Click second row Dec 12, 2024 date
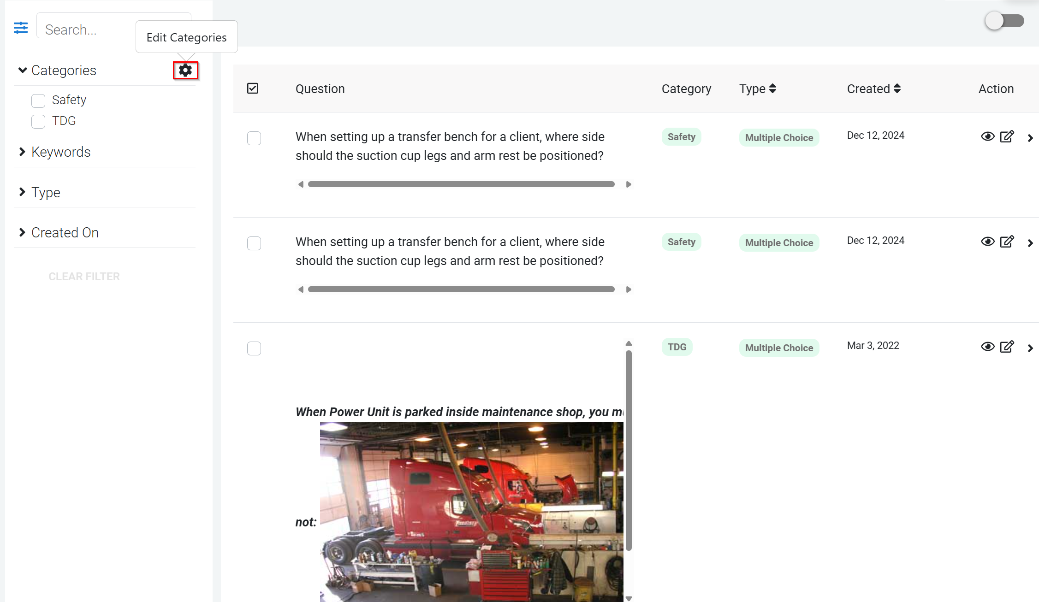 click(x=875, y=240)
